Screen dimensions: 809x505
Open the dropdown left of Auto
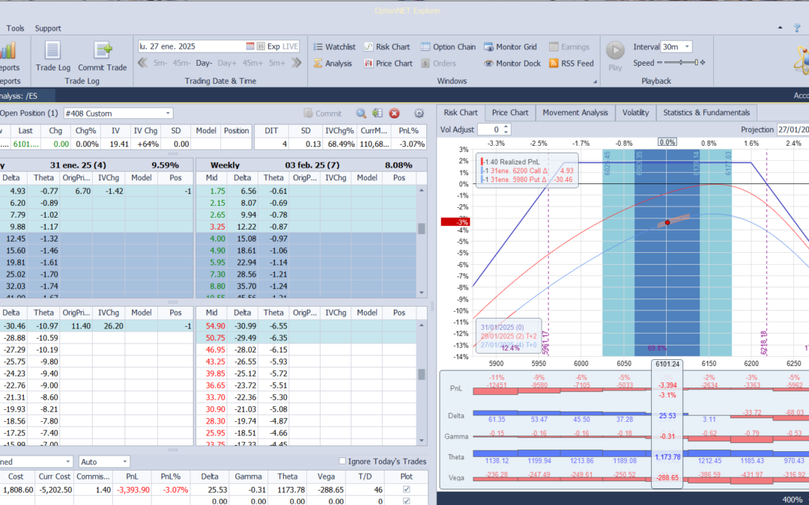pos(67,462)
